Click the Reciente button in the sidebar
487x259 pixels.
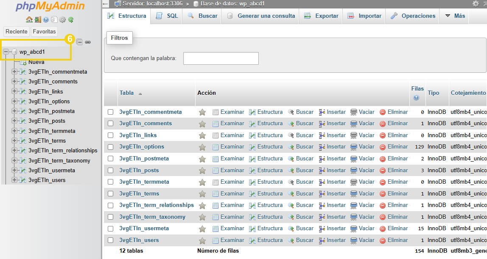point(16,31)
